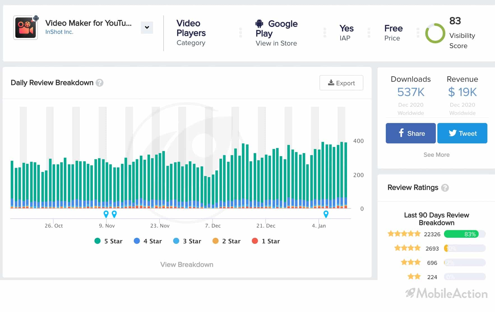Click the 26. Oct axis label
The height and width of the screenshot is (312, 495).
pos(54,226)
